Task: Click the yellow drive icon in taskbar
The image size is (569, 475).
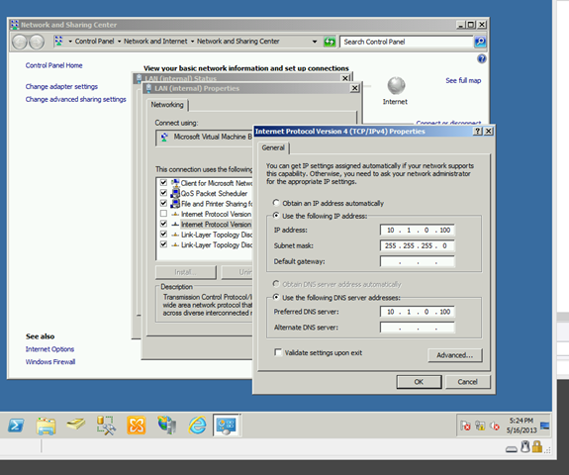Action: point(76,425)
